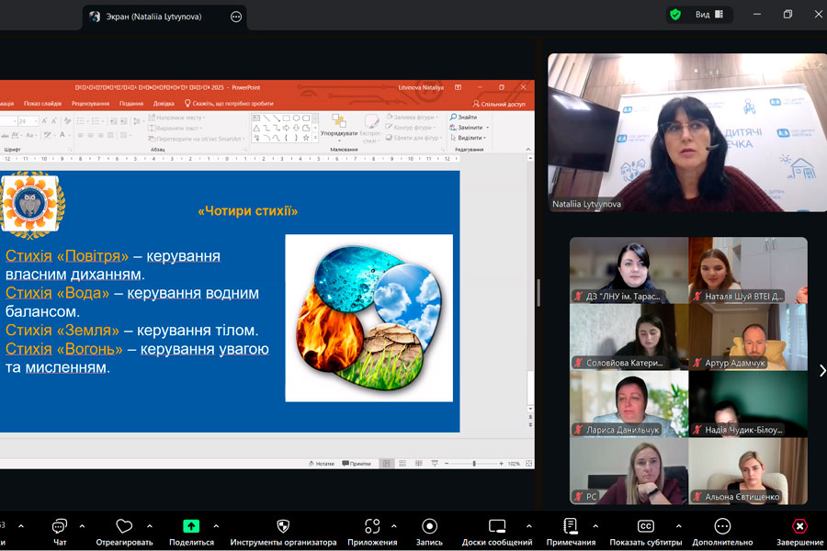Adjust the PowerPoint zoom slider

[x=474, y=464]
